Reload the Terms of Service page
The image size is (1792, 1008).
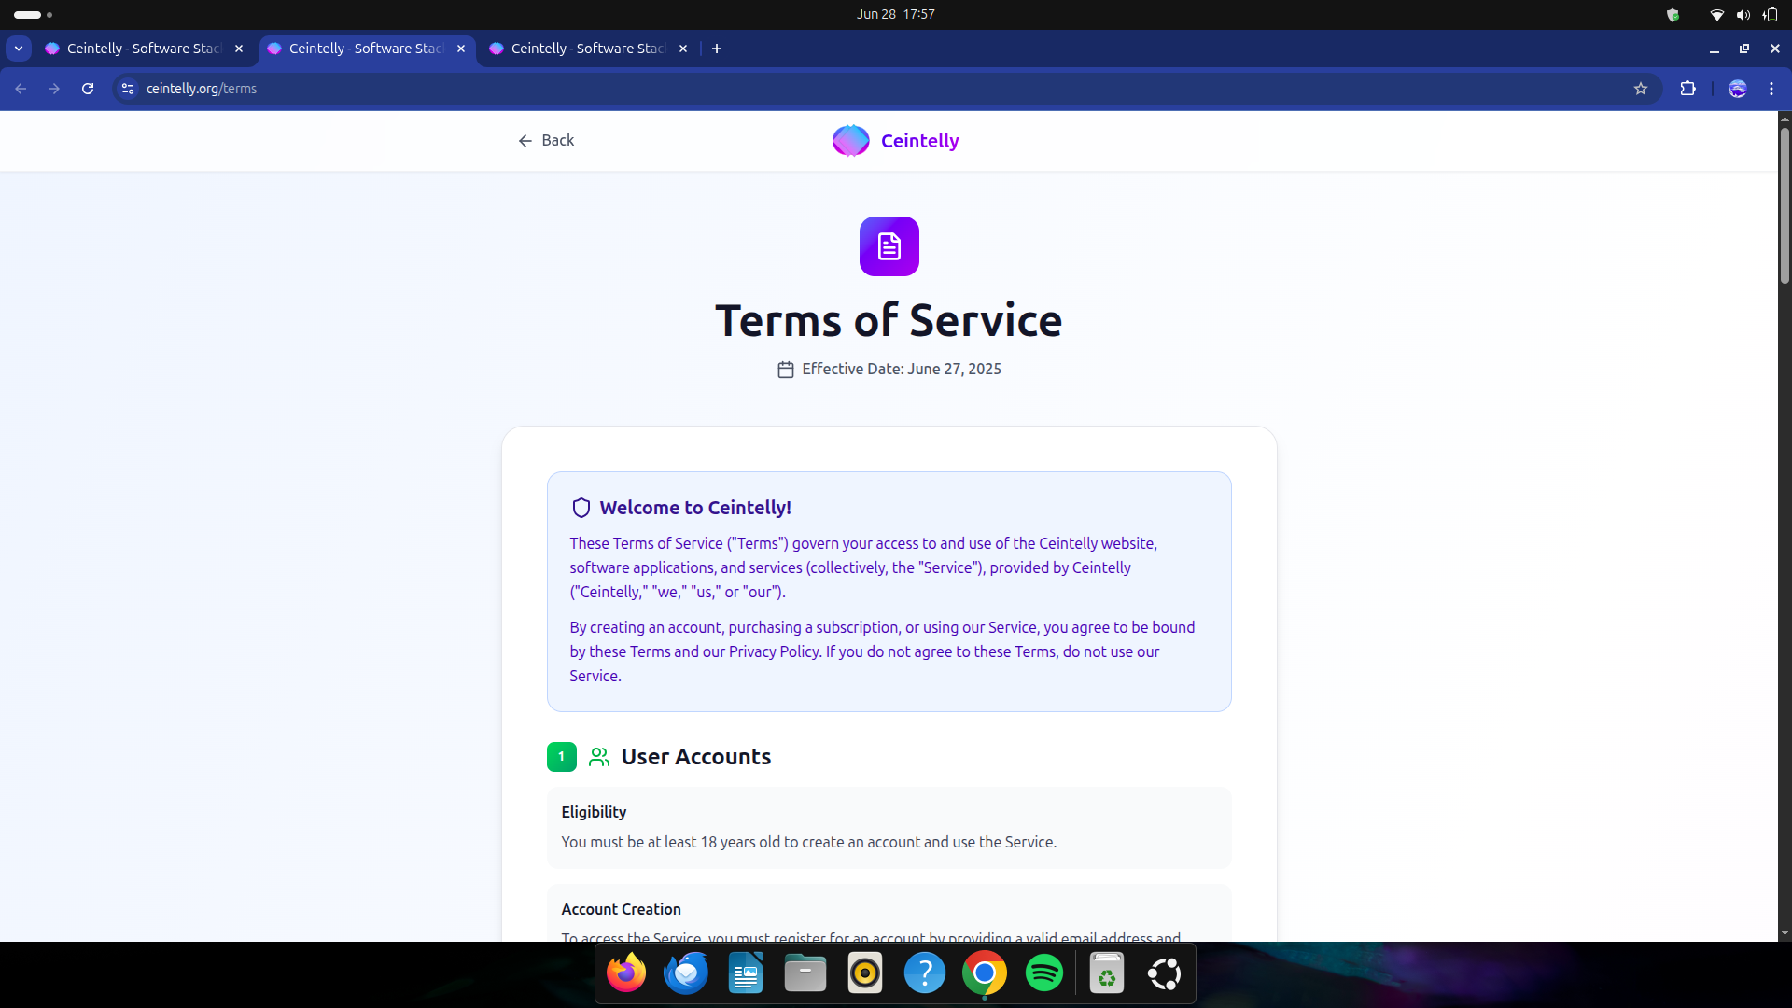pos(88,89)
